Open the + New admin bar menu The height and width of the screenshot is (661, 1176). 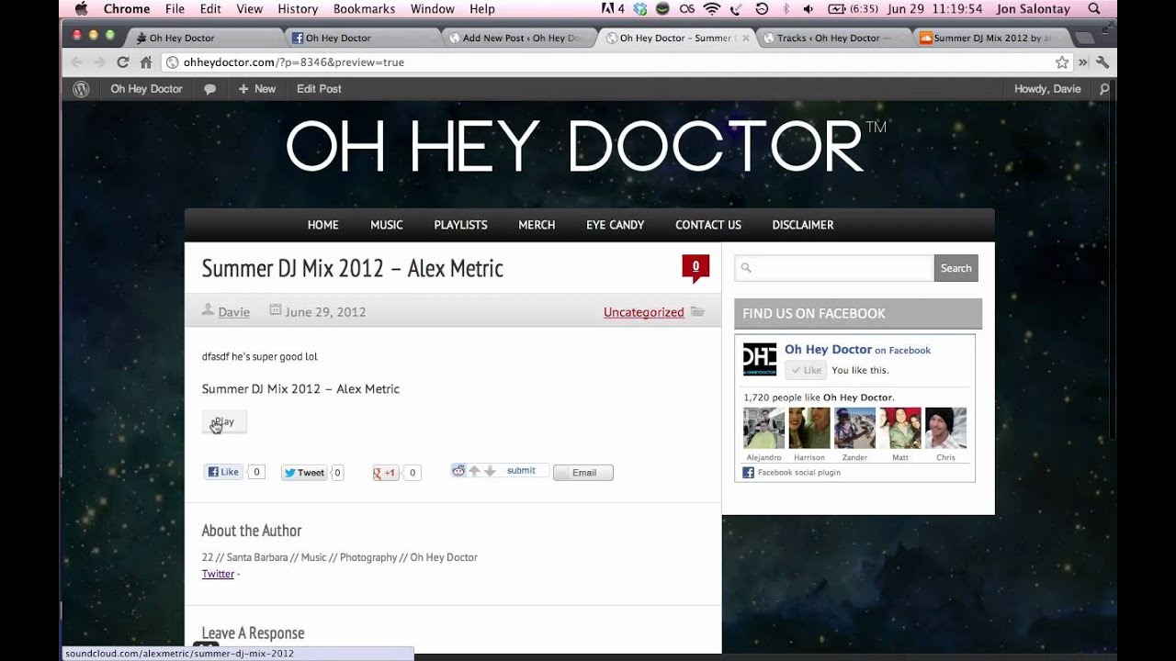(x=256, y=89)
